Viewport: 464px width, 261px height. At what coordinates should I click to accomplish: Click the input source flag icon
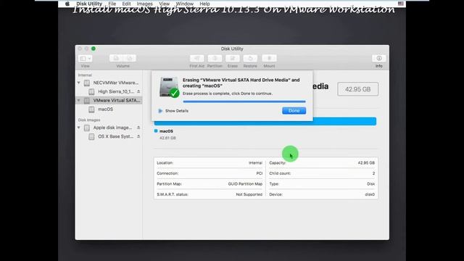(401, 4)
